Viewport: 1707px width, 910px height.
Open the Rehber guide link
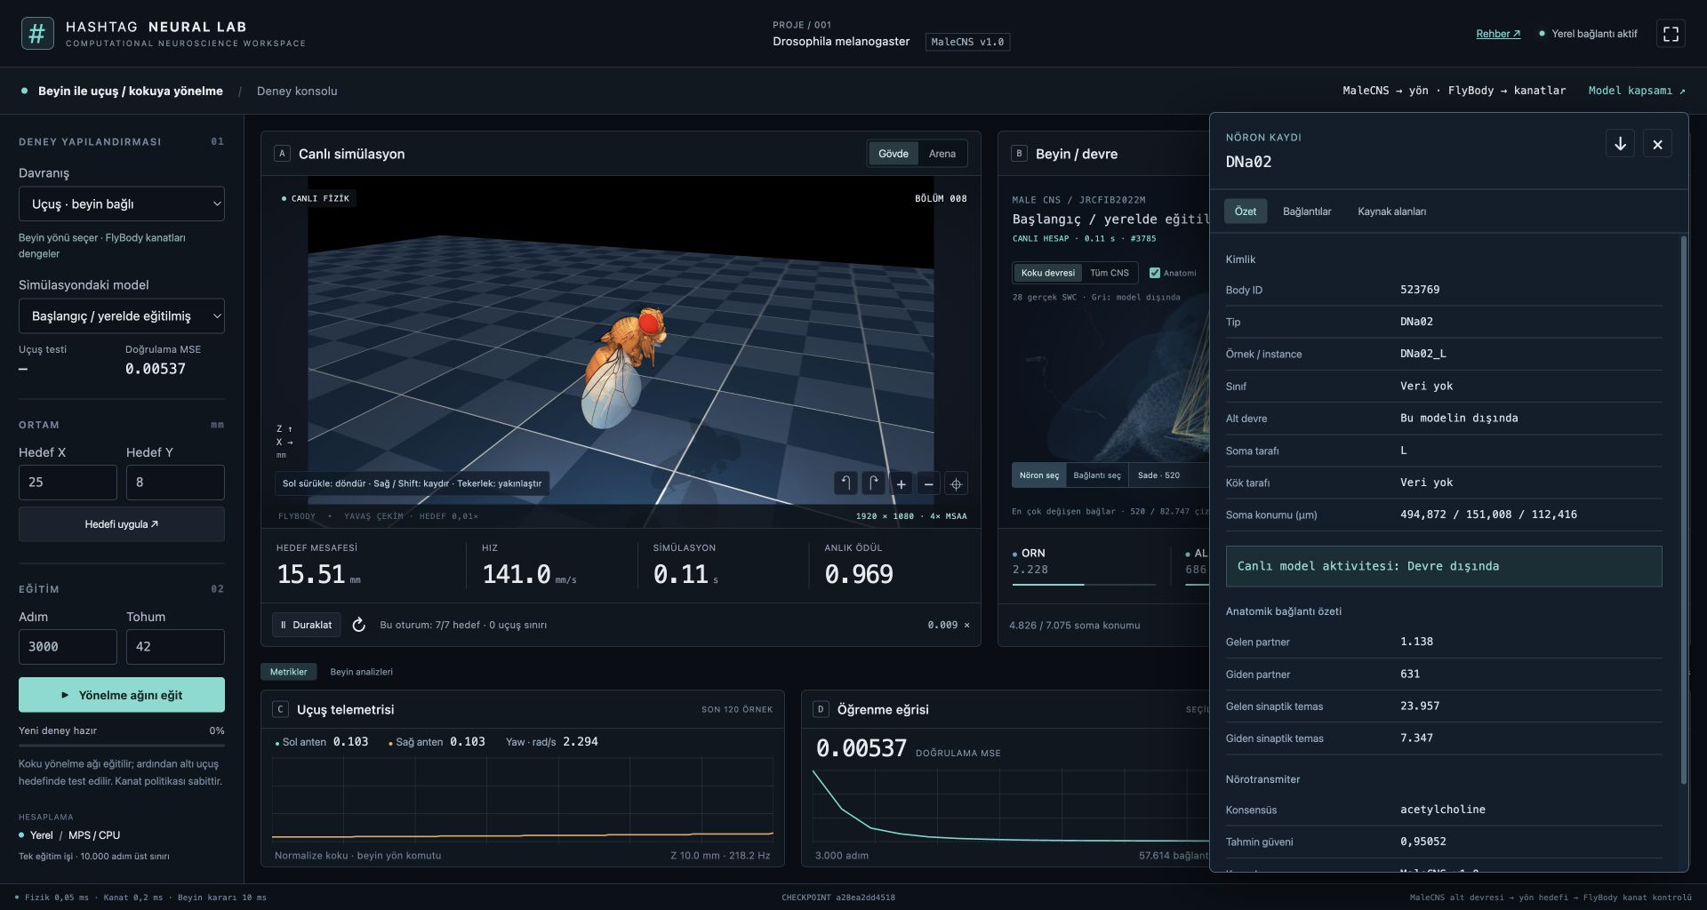1498,34
